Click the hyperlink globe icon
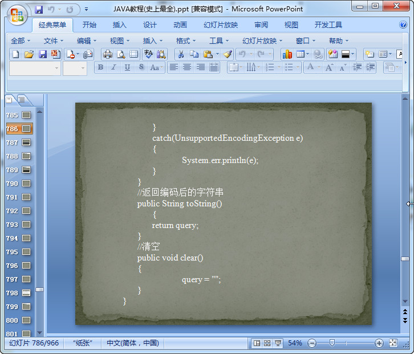This screenshot has width=414, height=354. [x=318, y=54]
